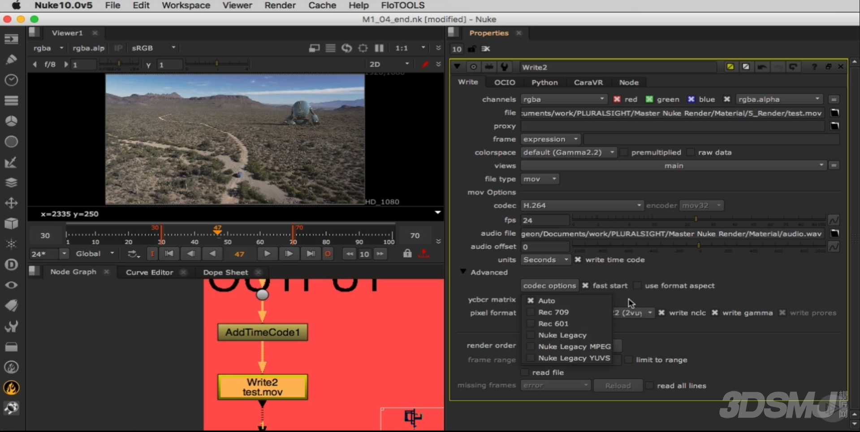Browse for the audio file folder icon

tap(834, 233)
